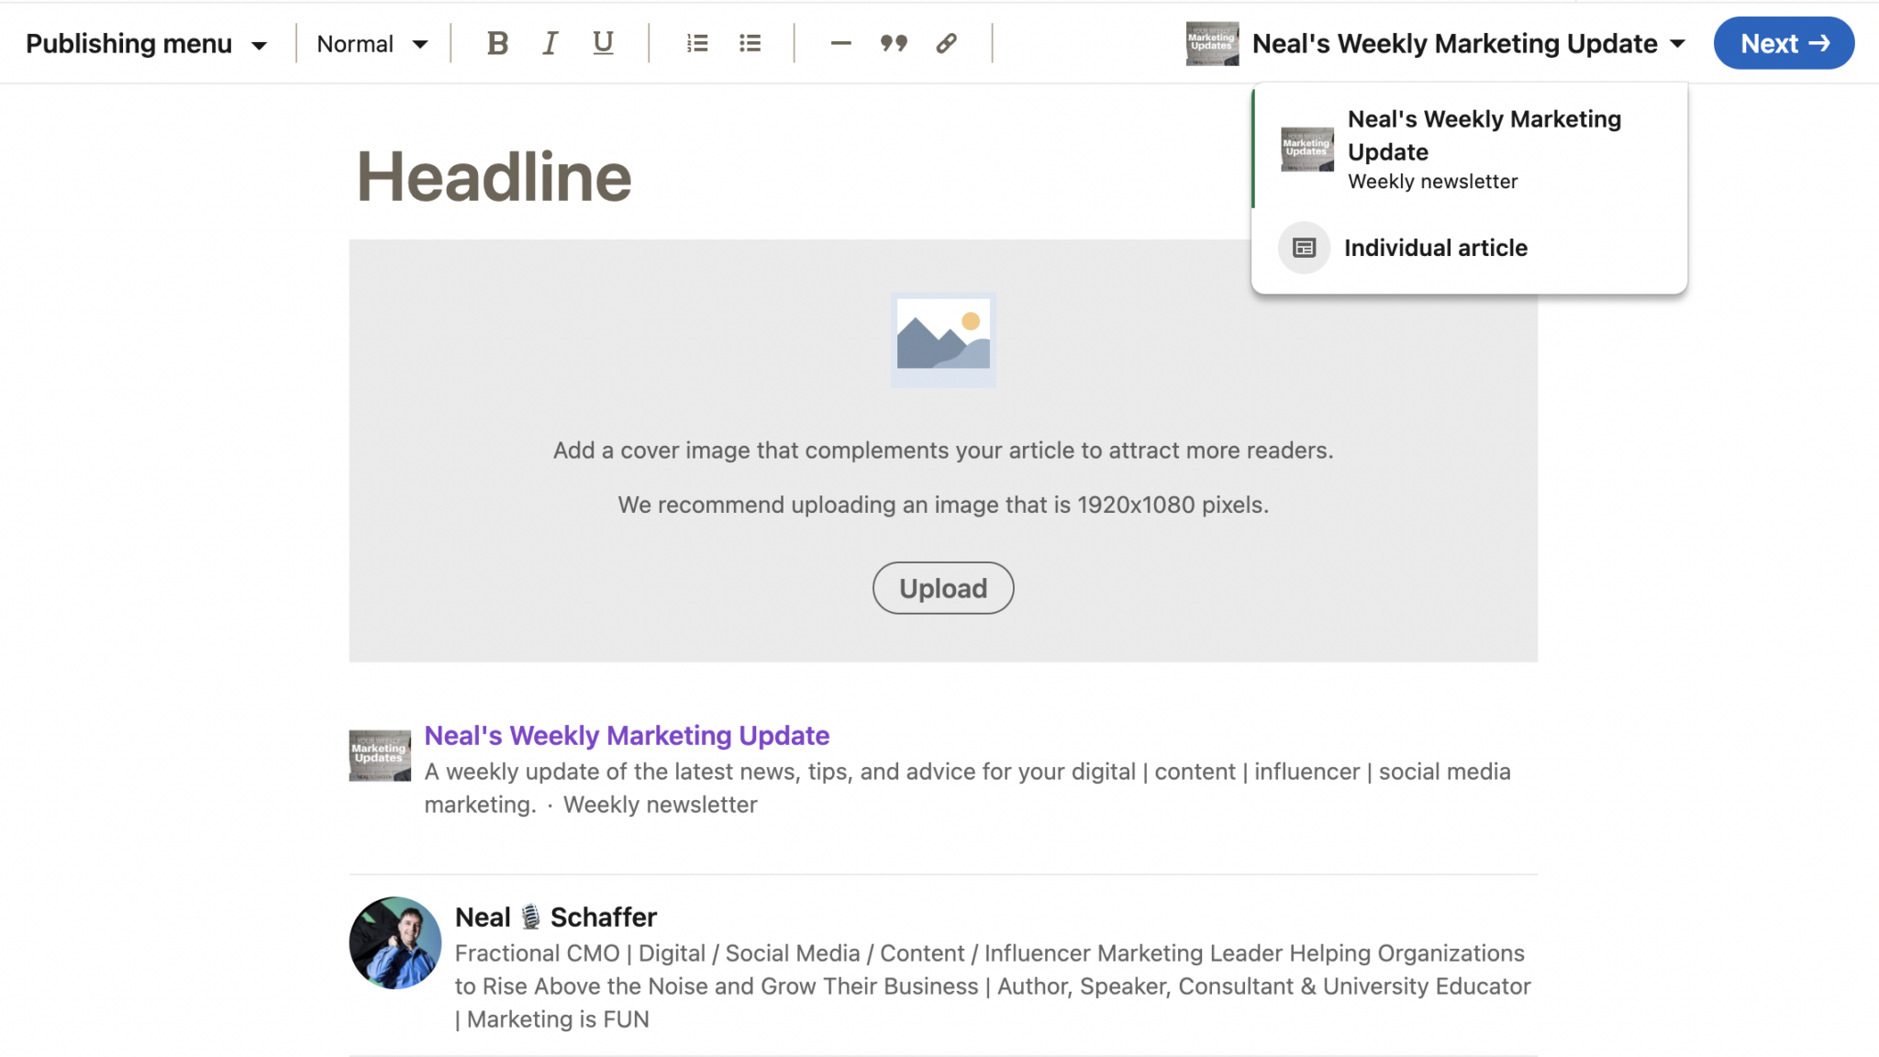Click the weekly update description text
Viewport: 1879px width, 1057px height.
click(x=967, y=788)
